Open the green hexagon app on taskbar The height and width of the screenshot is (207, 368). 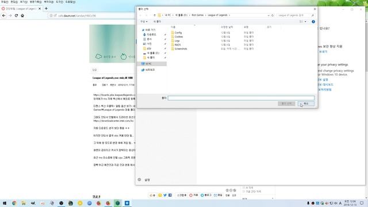click(117, 203)
